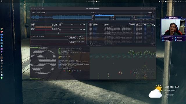Open the Telegram icon in the dock
Image resolution: width=186 pixels, height=104 pixels.
click(1, 46)
